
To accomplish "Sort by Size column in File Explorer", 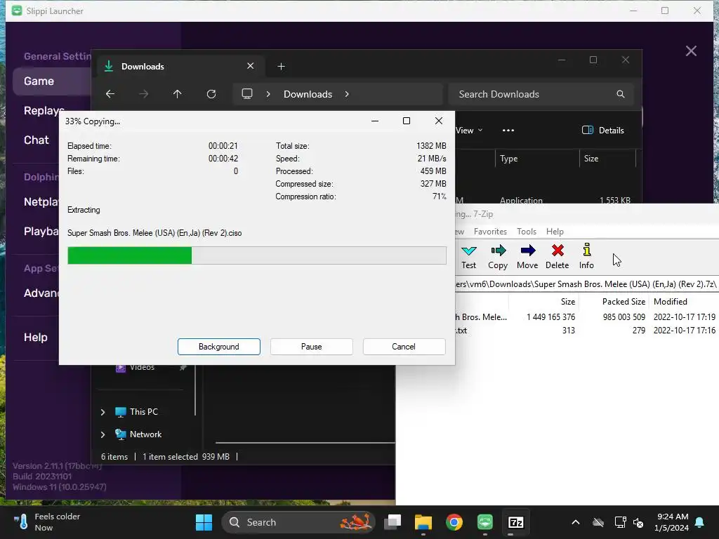I will click(x=607, y=159).
